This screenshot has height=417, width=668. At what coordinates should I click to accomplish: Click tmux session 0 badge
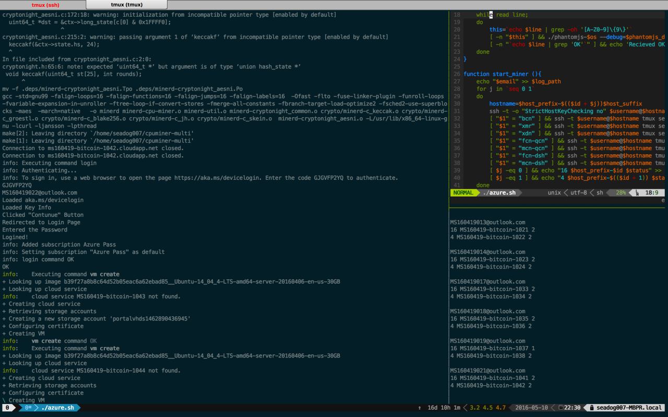7,408
